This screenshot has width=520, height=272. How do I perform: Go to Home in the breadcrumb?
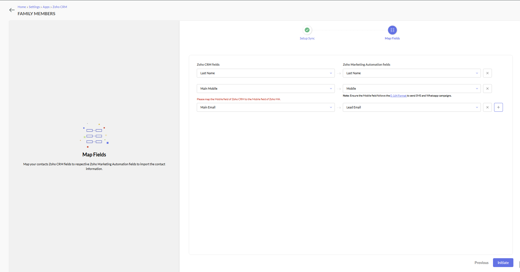tap(22, 7)
